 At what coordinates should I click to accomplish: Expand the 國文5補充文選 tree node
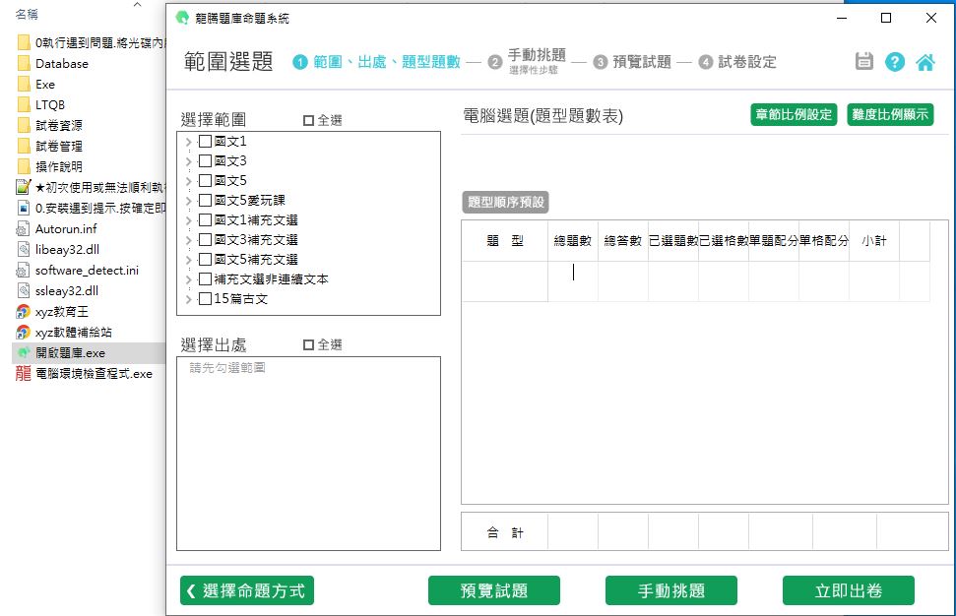pos(188,260)
